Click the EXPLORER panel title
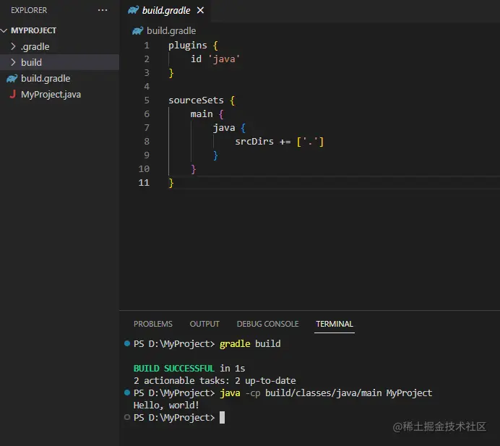The width and height of the screenshot is (500, 446). click(29, 10)
